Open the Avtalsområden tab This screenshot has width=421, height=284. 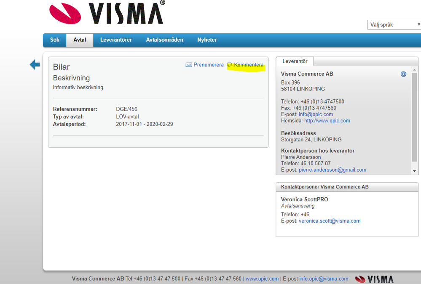coord(165,40)
